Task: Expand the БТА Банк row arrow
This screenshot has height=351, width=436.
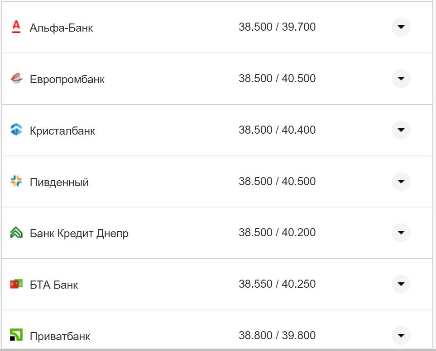Action: point(401,284)
